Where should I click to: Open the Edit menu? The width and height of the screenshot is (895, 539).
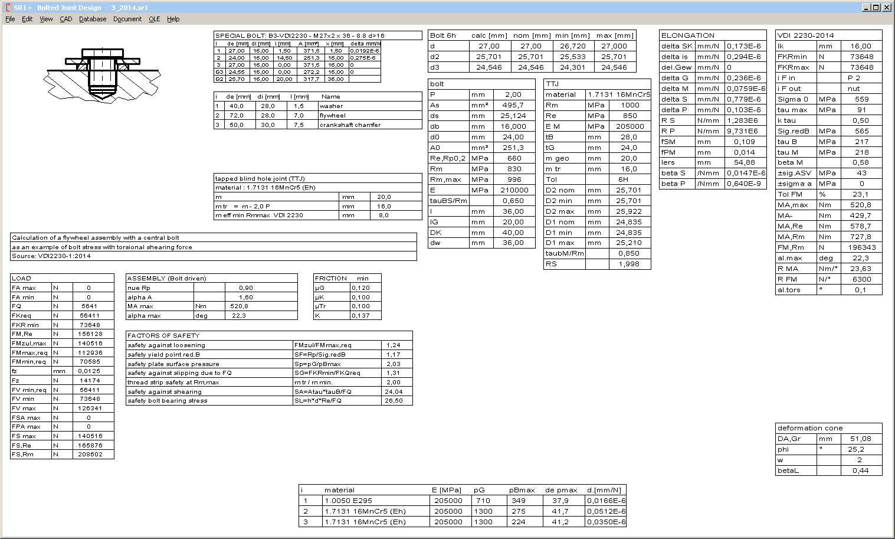[27, 19]
